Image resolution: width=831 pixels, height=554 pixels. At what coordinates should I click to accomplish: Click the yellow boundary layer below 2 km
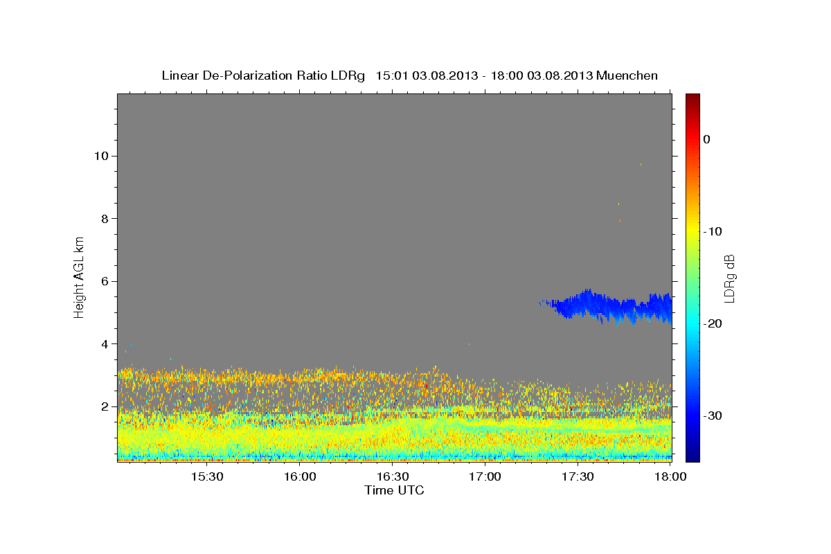point(394,436)
